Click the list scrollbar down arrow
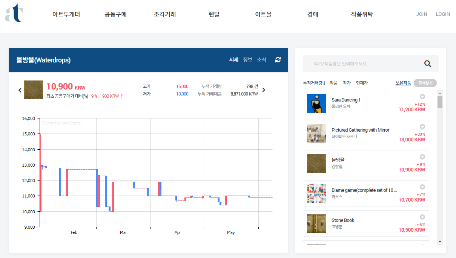The height and width of the screenshot is (258, 456). tap(440, 242)
